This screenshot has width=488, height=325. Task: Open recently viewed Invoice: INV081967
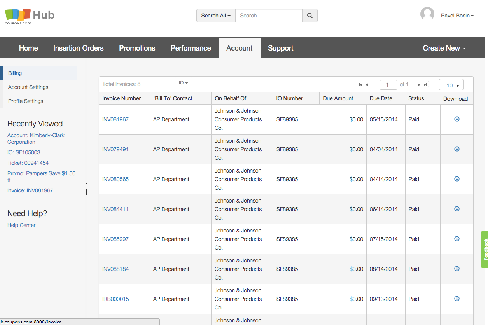30,190
